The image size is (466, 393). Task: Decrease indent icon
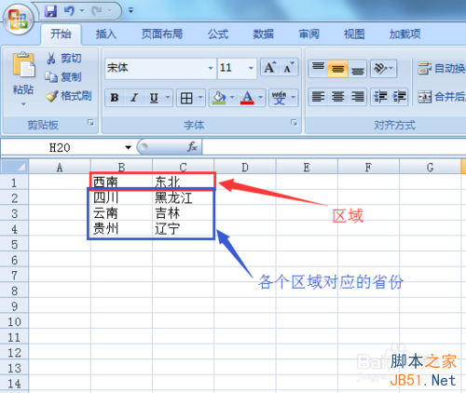pos(380,97)
